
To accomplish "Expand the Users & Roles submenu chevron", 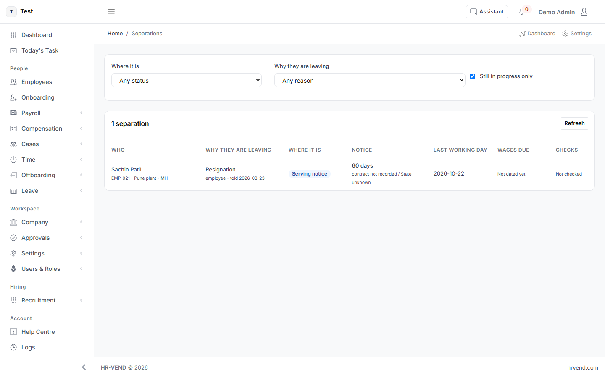I will 81,269.
